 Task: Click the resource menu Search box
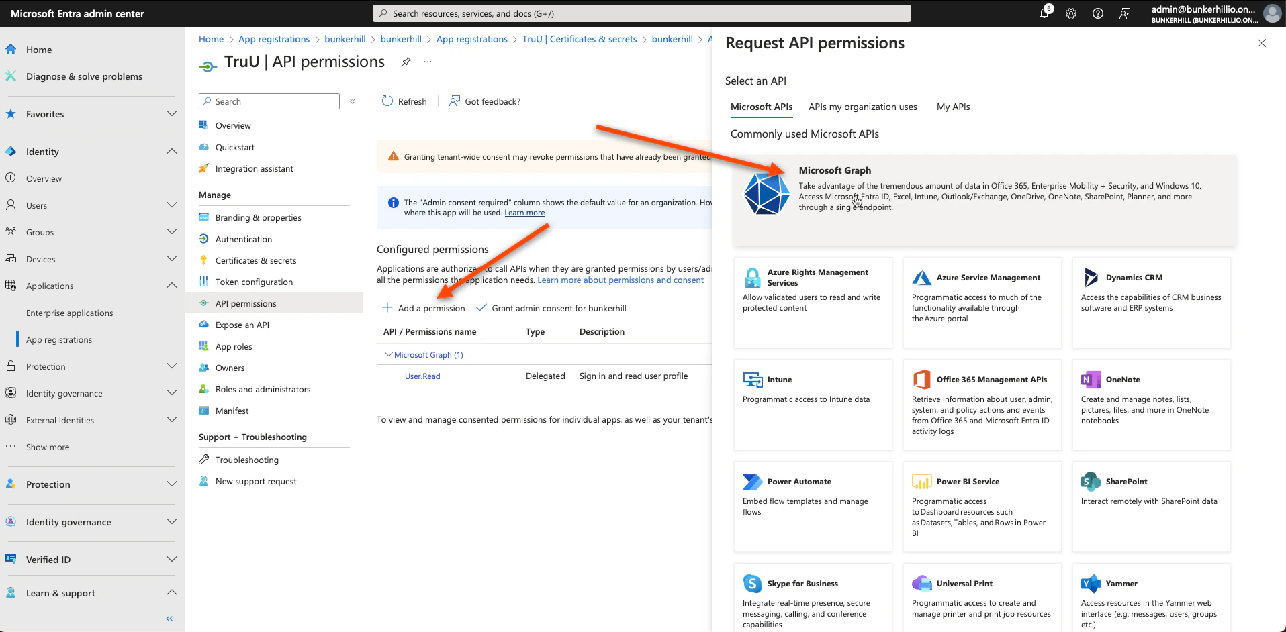click(x=269, y=101)
